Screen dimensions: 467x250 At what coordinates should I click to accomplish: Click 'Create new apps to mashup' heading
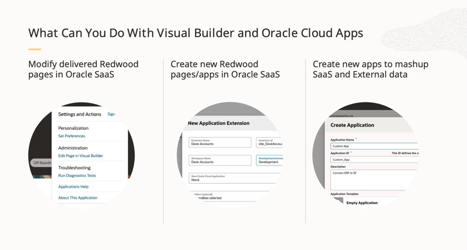[370, 69]
